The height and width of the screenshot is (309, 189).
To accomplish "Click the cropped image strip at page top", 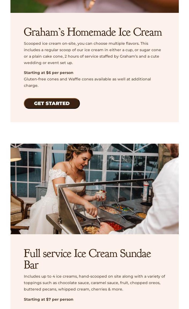I will pos(95,6).
